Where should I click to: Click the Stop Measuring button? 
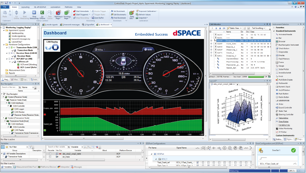coord(34,15)
